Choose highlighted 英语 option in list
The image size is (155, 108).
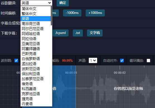[x=36, y=19]
